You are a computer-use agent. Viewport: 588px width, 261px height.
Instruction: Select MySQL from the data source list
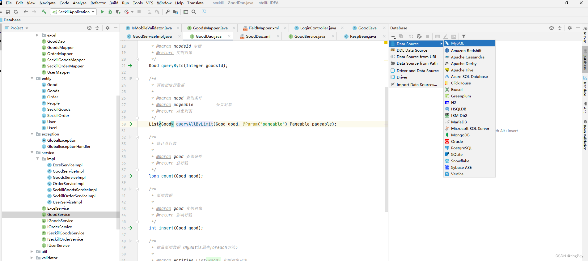pyautogui.click(x=469, y=43)
